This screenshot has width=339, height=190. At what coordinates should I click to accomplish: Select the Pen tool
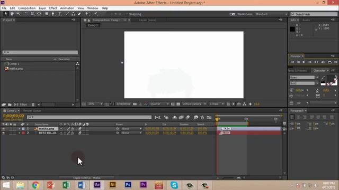pyautogui.click(x=53, y=14)
